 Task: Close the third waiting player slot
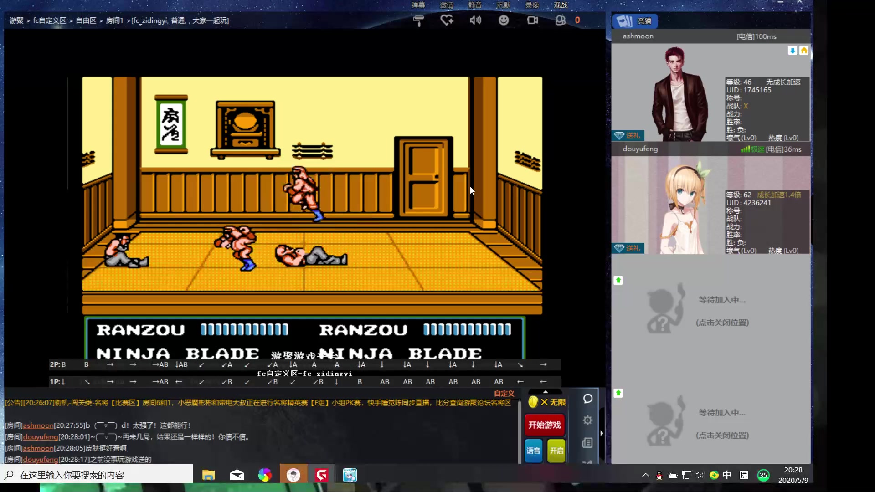point(722,323)
